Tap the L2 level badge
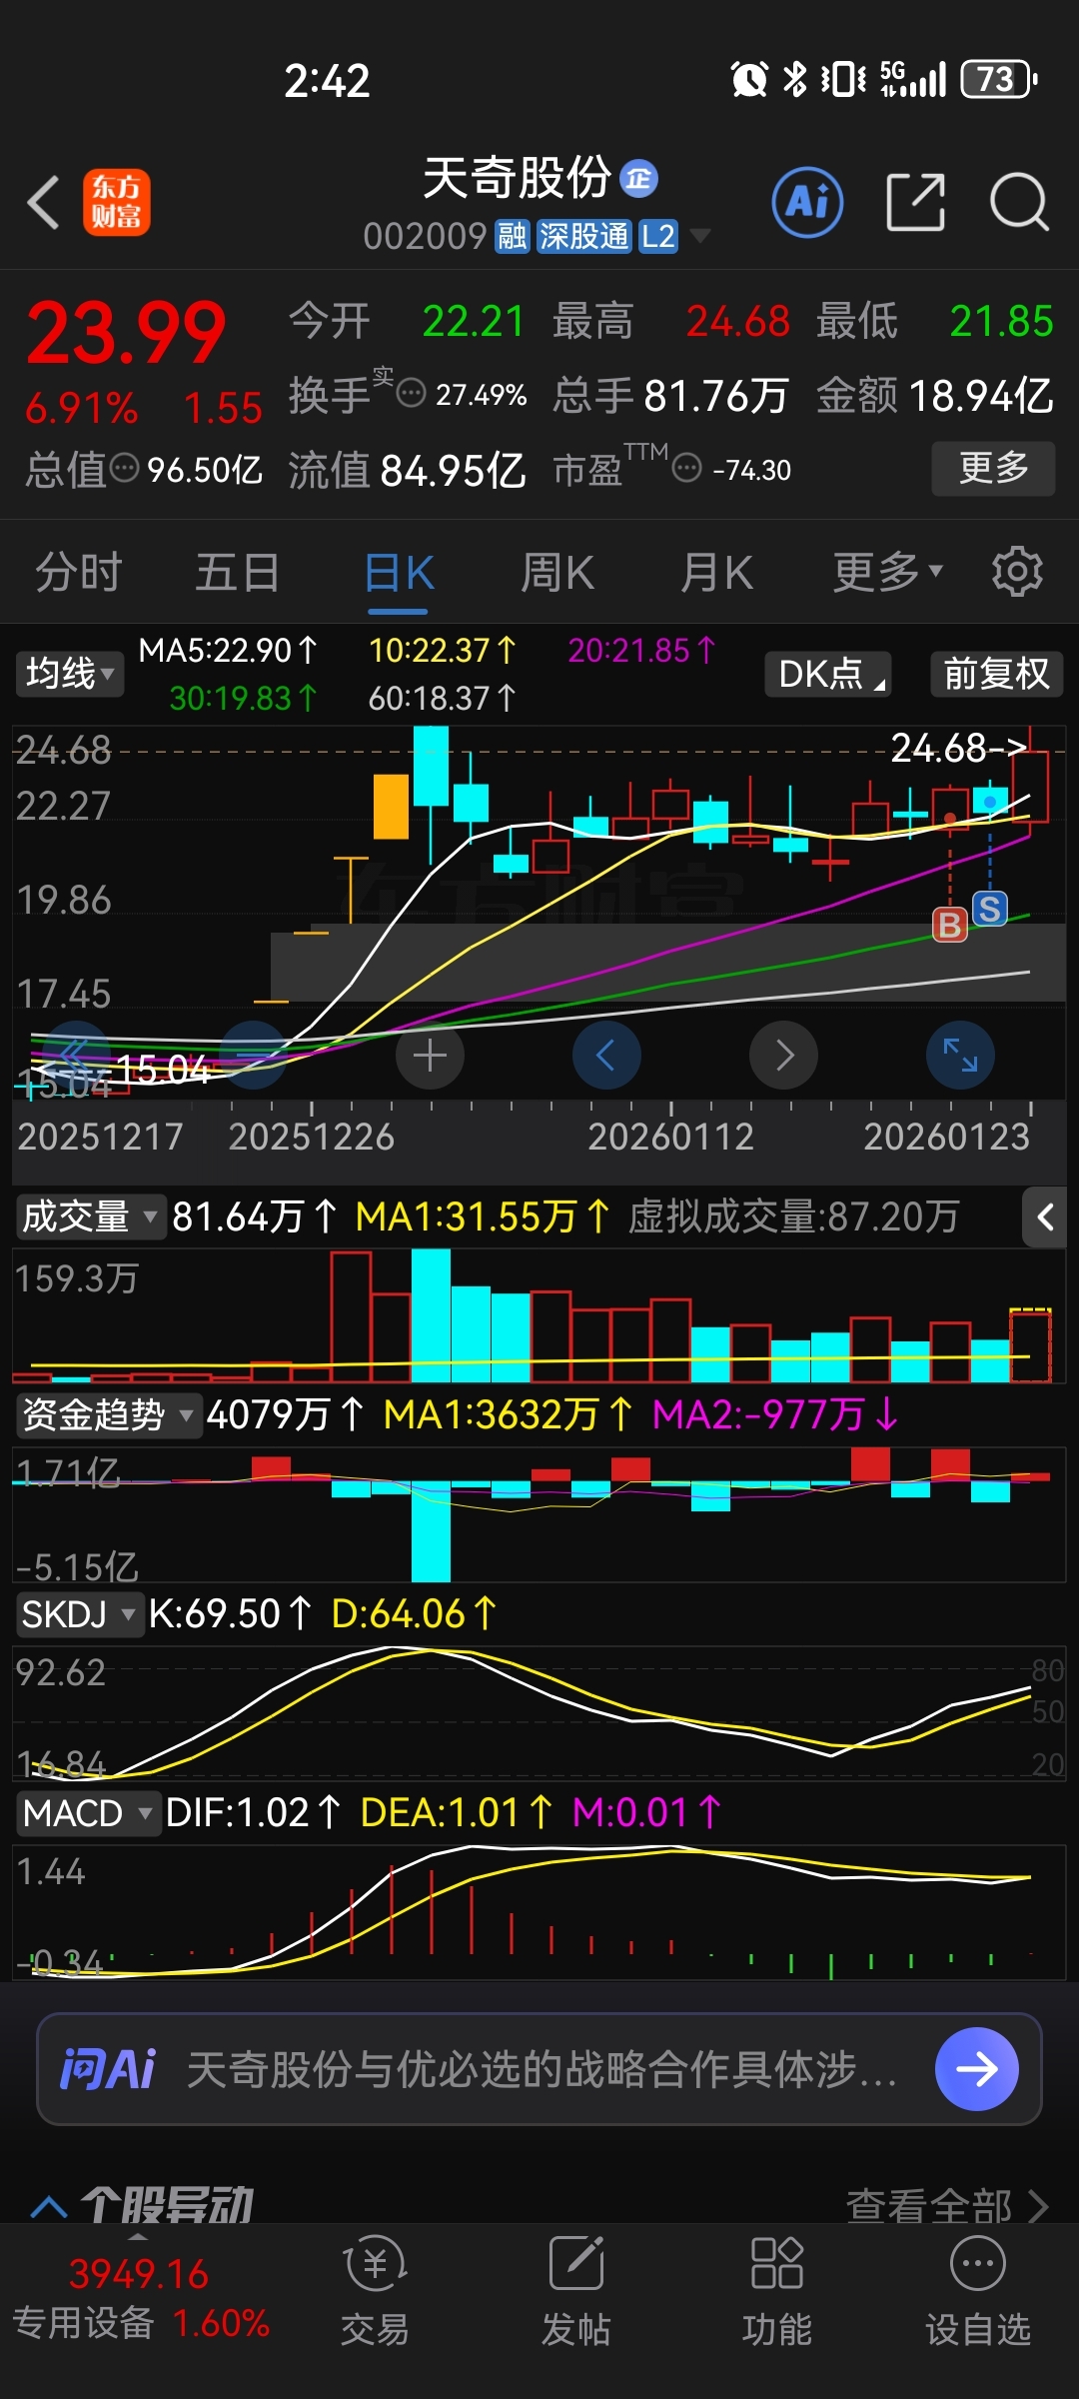The width and height of the screenshot is (1079, 2399). click(657, 237)
